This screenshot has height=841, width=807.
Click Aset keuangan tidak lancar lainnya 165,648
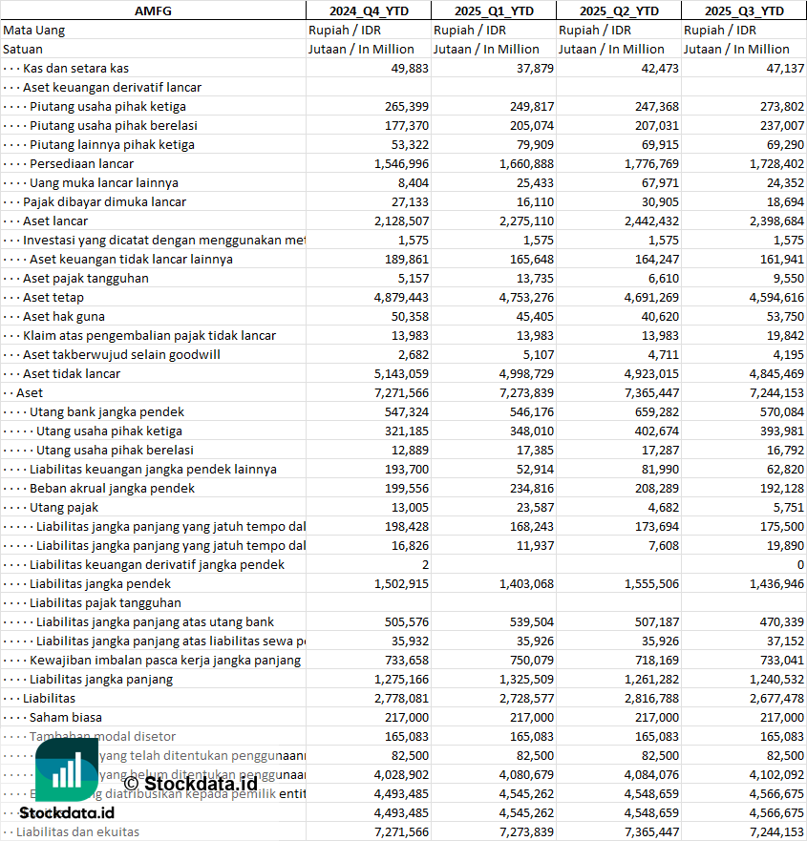532,259
